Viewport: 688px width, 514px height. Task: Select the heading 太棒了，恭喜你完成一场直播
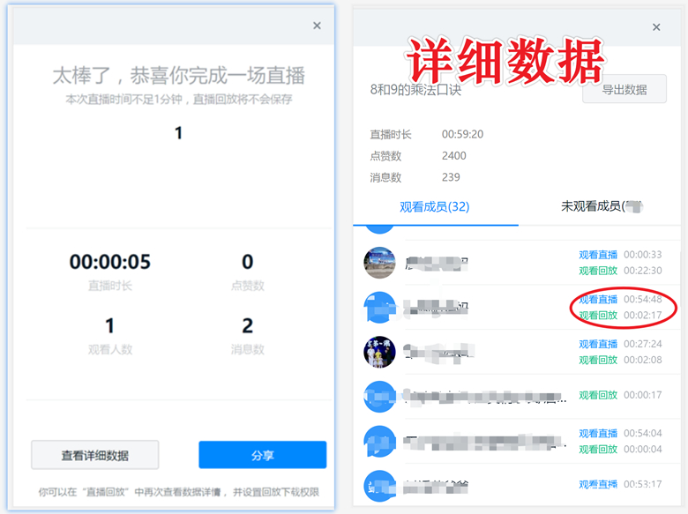pos(178,76)
